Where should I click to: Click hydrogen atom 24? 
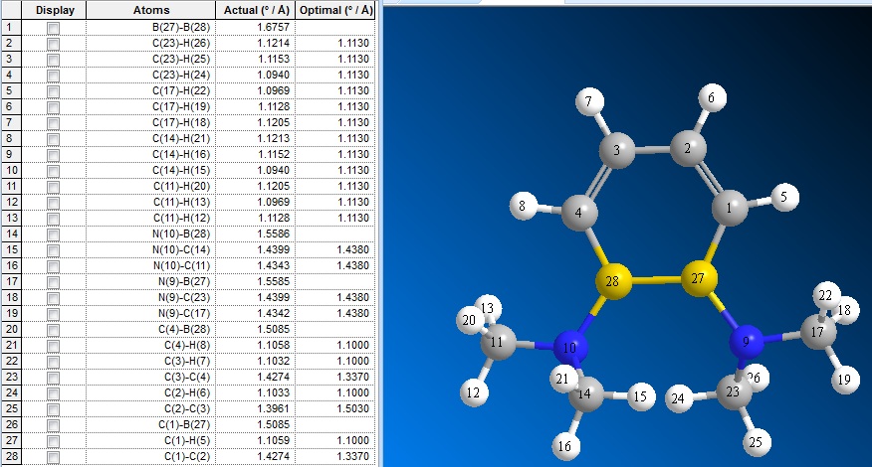(x=679, y=398)
